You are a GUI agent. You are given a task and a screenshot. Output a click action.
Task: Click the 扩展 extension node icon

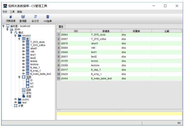pos(16,106)
